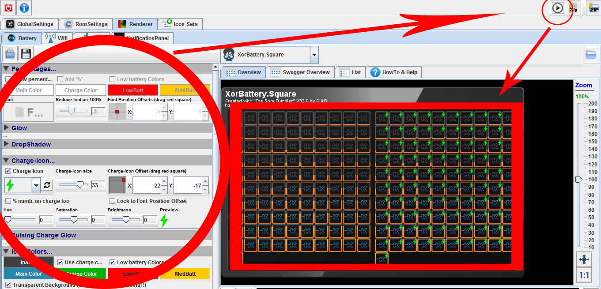Switch to the List tab
Screen dimensions: 601x289
[350, 72]
